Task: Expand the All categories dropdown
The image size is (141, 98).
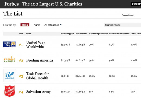Action: click(53, 25)
